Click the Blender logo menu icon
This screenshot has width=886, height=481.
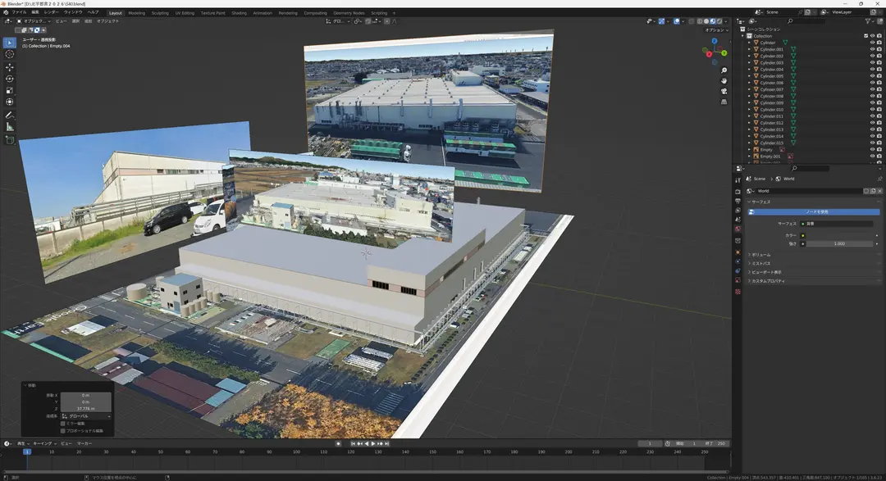[5, 11]
